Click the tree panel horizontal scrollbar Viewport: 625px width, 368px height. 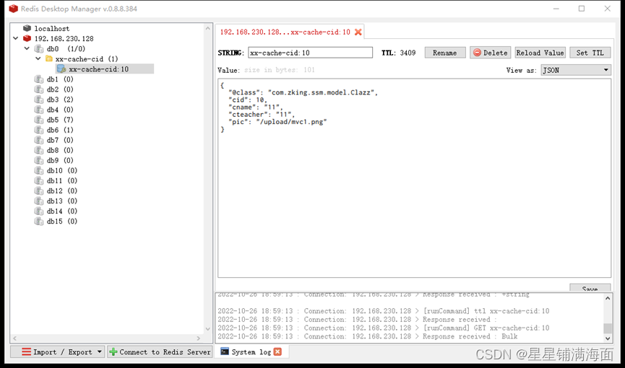click(x=107, y=338)
